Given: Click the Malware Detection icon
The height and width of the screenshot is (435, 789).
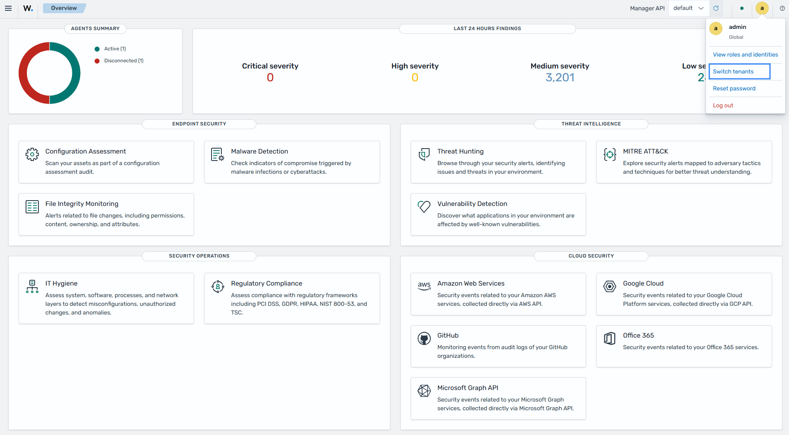Looking at the screenshot, I should (218, 154).
